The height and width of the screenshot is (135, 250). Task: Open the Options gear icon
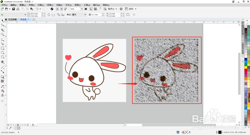tap(121, 9)
